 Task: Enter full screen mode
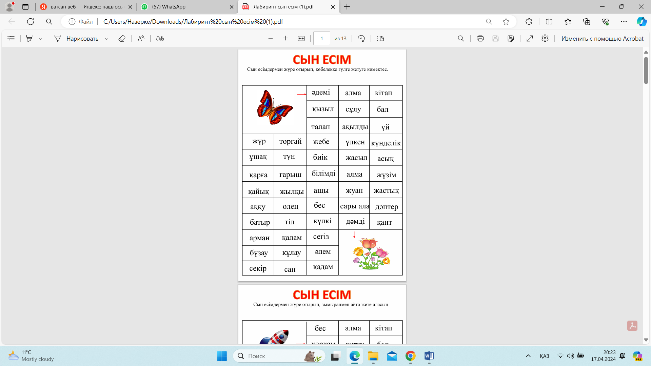(x=530, y=39)
